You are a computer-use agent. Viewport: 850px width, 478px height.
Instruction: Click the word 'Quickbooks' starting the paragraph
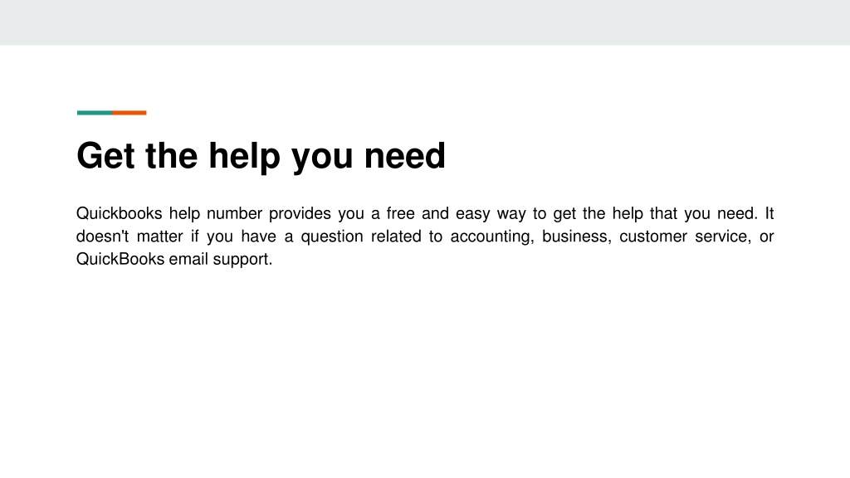tap(120, 213)
